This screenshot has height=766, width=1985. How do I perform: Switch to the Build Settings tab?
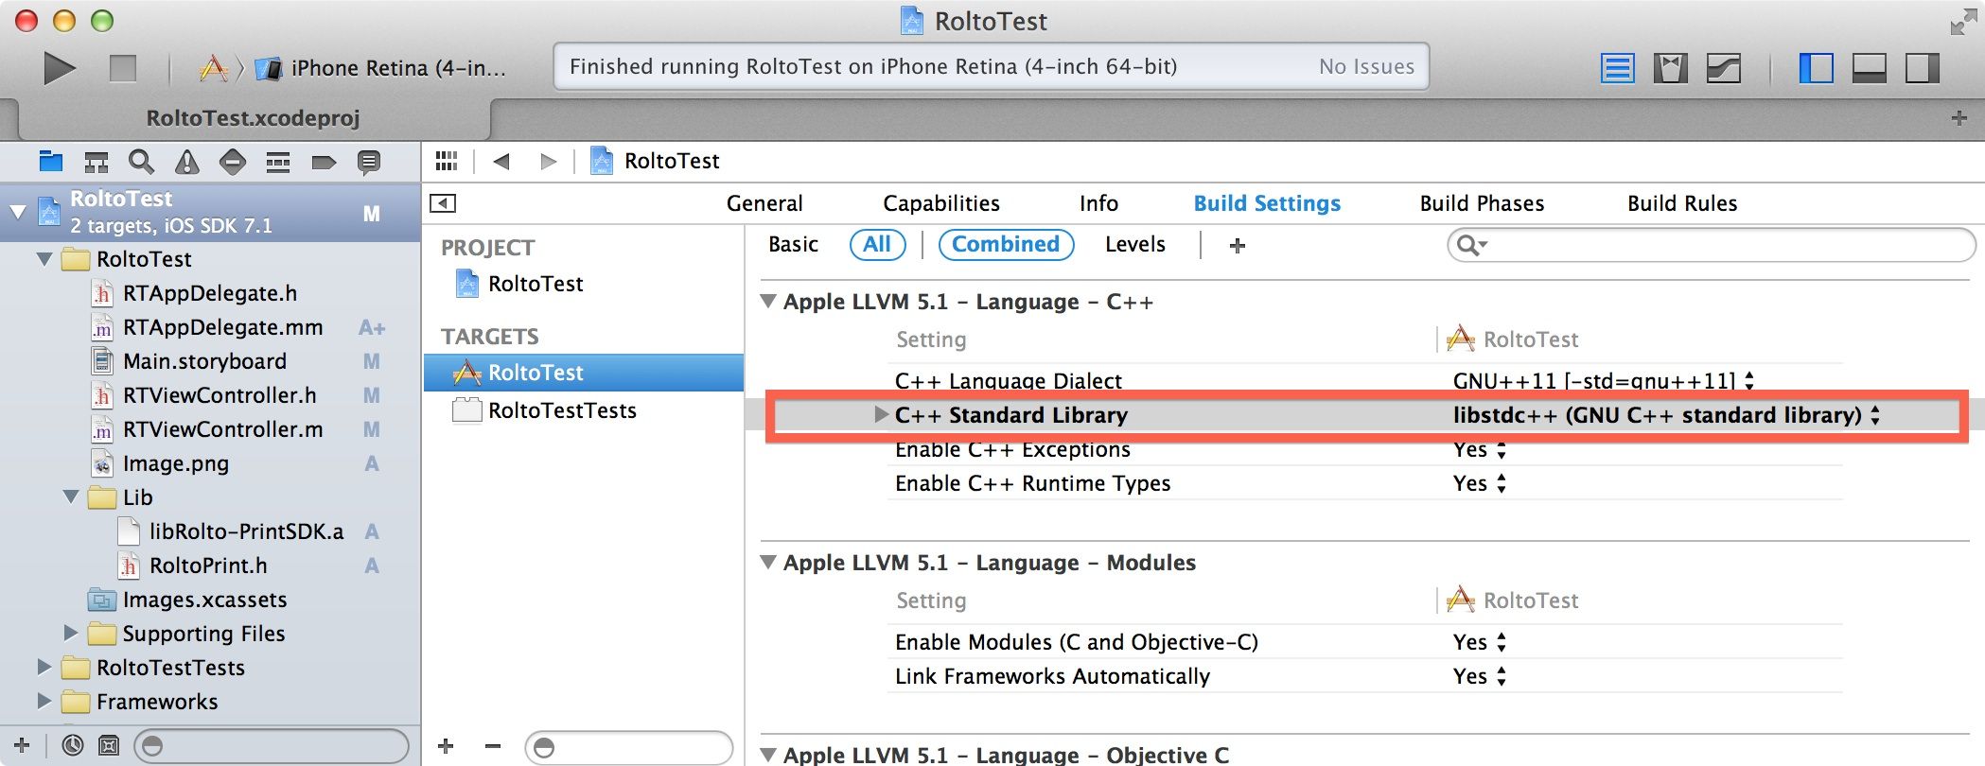click(1267, 203)
